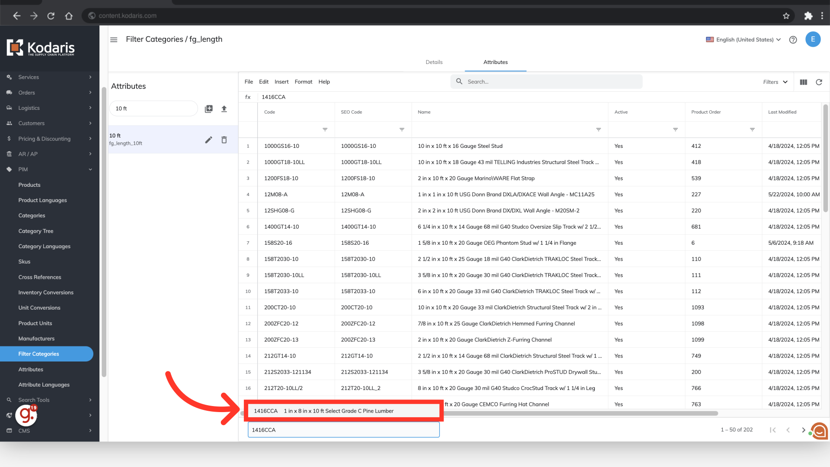Screen dimensions: 830x467
Task: Go to next page of results
Action: 803,430
